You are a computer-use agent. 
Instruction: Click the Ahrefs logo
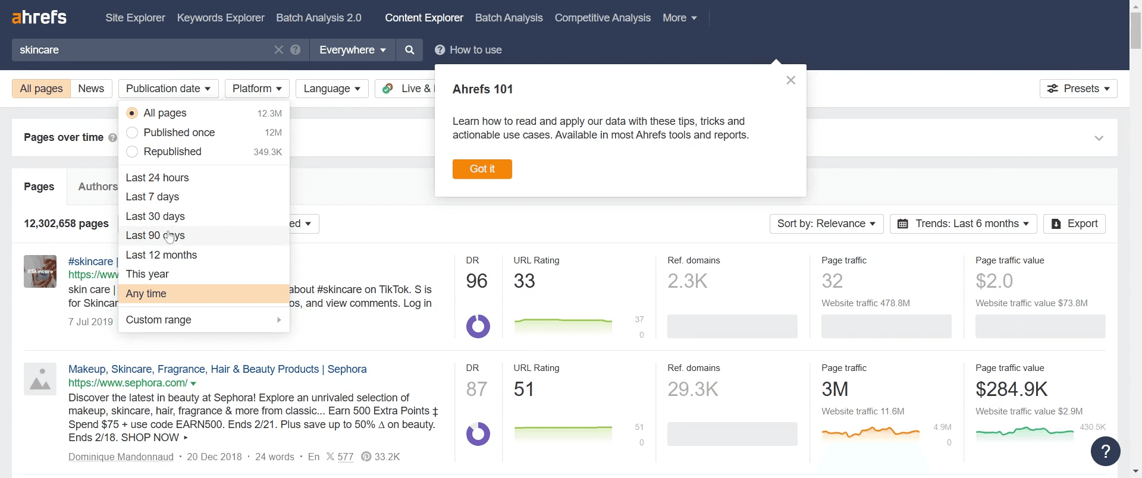coord(39,17)
